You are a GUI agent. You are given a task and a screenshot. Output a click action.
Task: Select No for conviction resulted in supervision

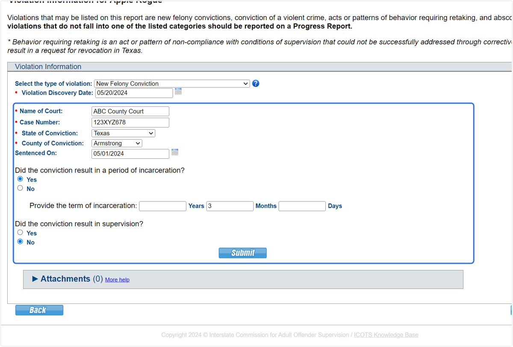pyautogui.click(x=20, y=242)
